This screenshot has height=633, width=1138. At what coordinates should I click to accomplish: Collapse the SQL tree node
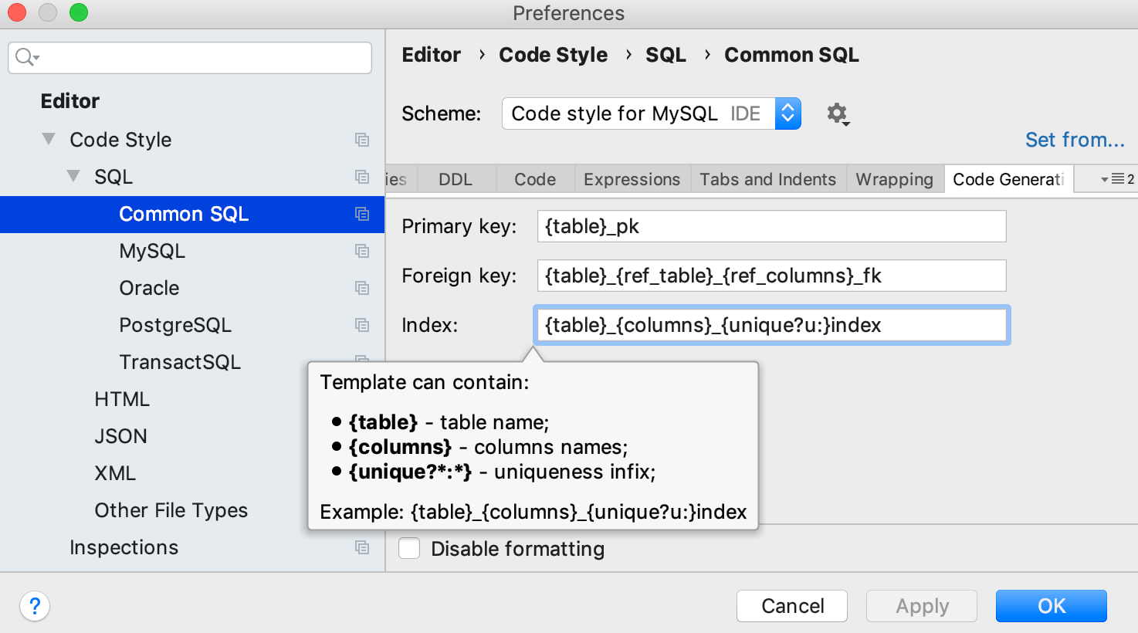click(73, 176)
